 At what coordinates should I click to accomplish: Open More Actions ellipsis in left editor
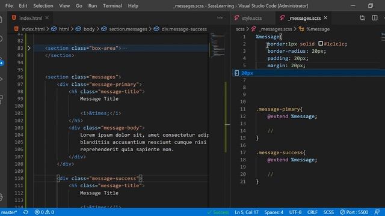tap(220, 18)
